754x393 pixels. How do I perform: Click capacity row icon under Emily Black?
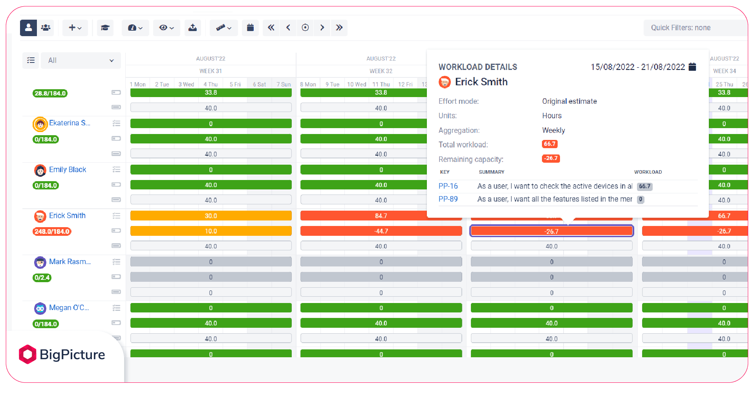click(116, 200)
